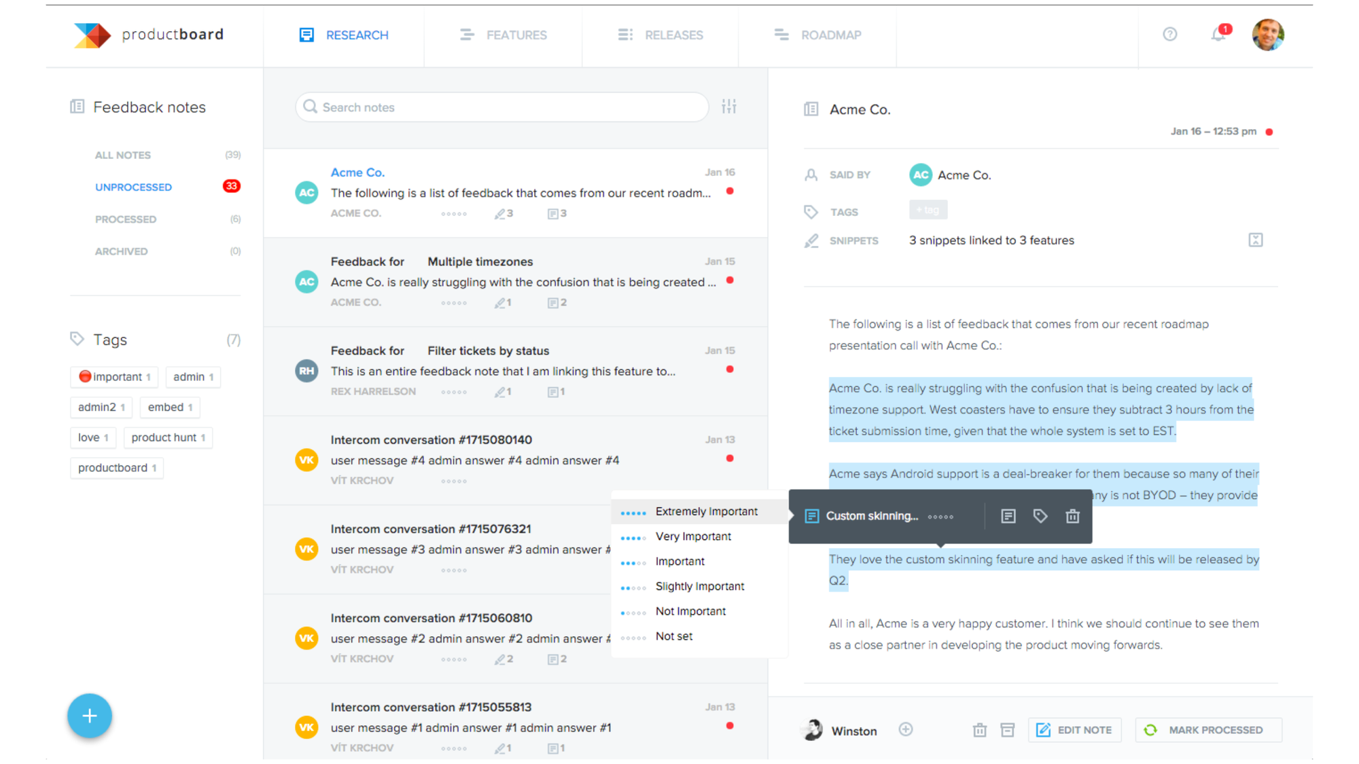Click the tag icon in snippet popup
This screenshot has height=764, width=1359.
[x=1040, y=516]
